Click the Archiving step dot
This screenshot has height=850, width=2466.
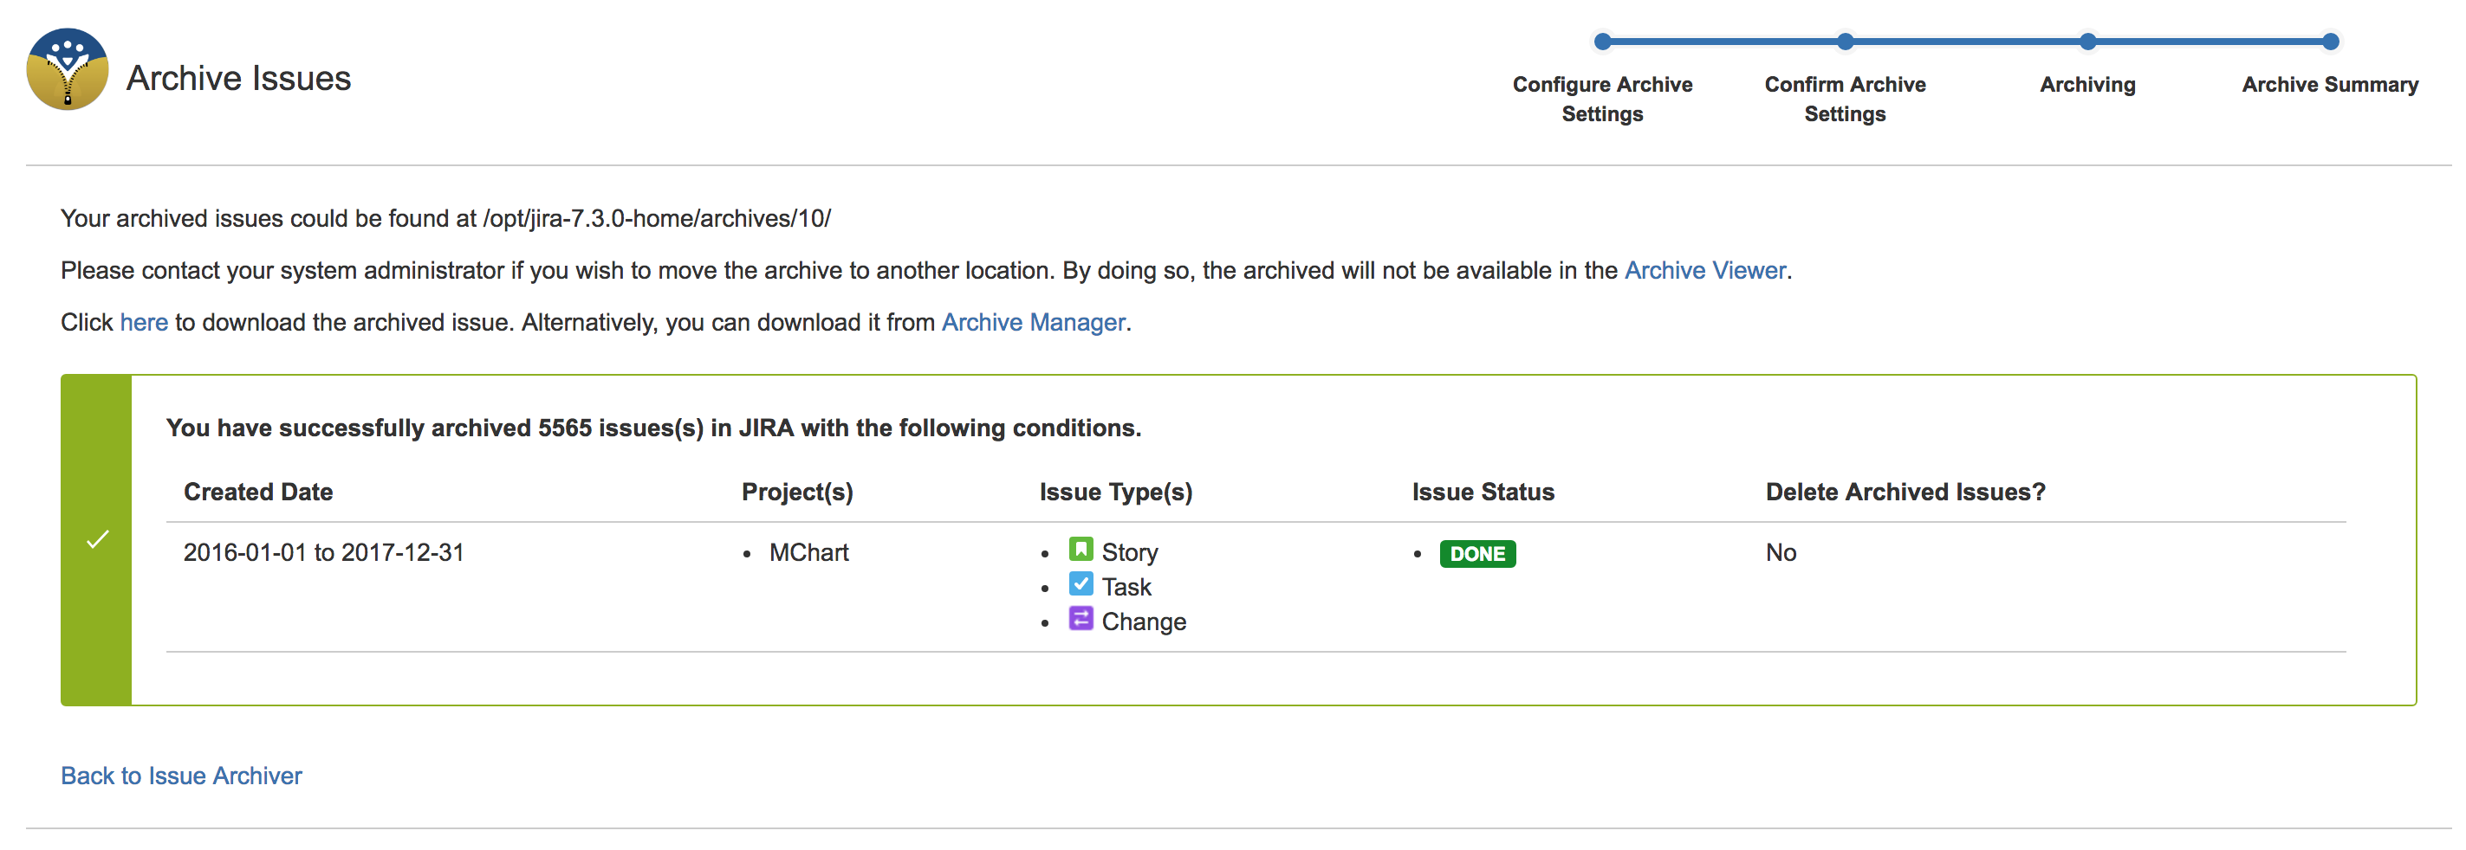tap(2086, 41)
